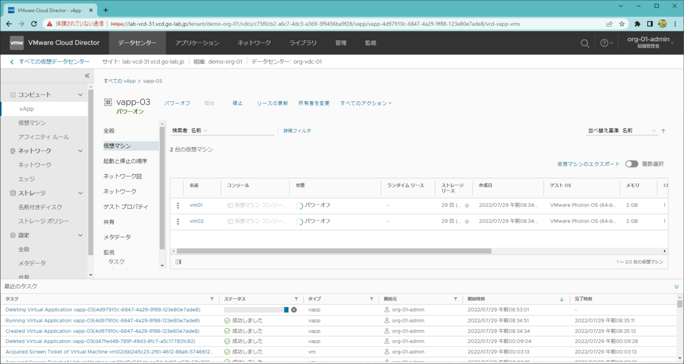The width and height of the screenshot is (684, 364).
Task: Collapse the コンピュート sidebar section
Action: tap(80, 95)
